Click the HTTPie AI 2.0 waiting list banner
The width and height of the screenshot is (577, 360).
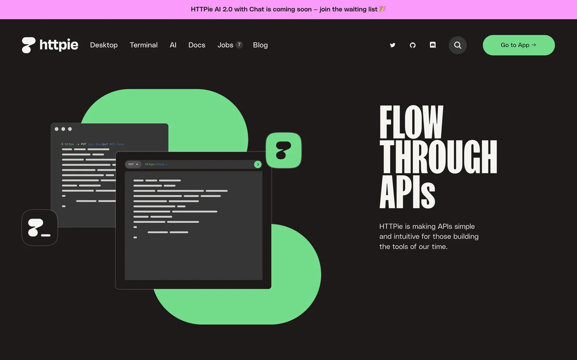point(288,9)
